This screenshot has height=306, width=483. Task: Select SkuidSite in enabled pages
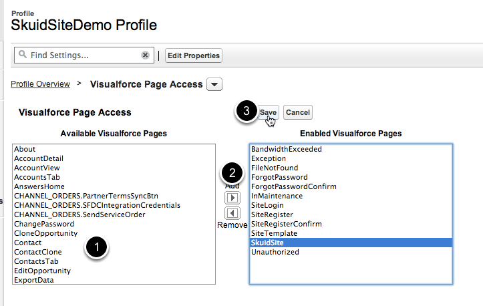267,243
